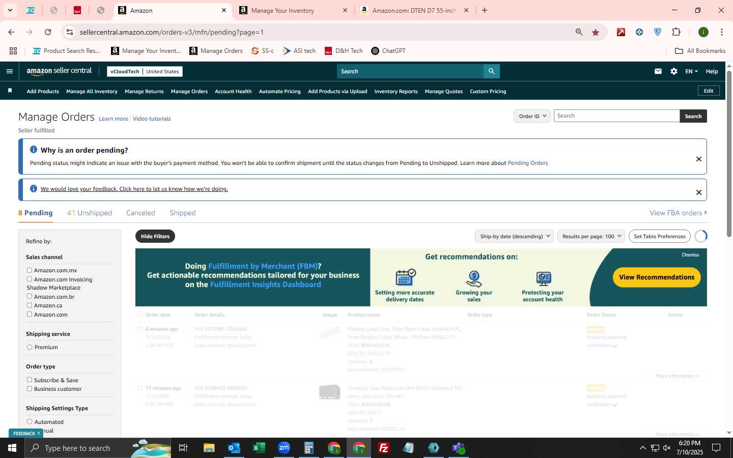The image size is (733, 458).
Task: Click the Edit favorites bar button
Action: pyautogui.click(x=709, y=91)
